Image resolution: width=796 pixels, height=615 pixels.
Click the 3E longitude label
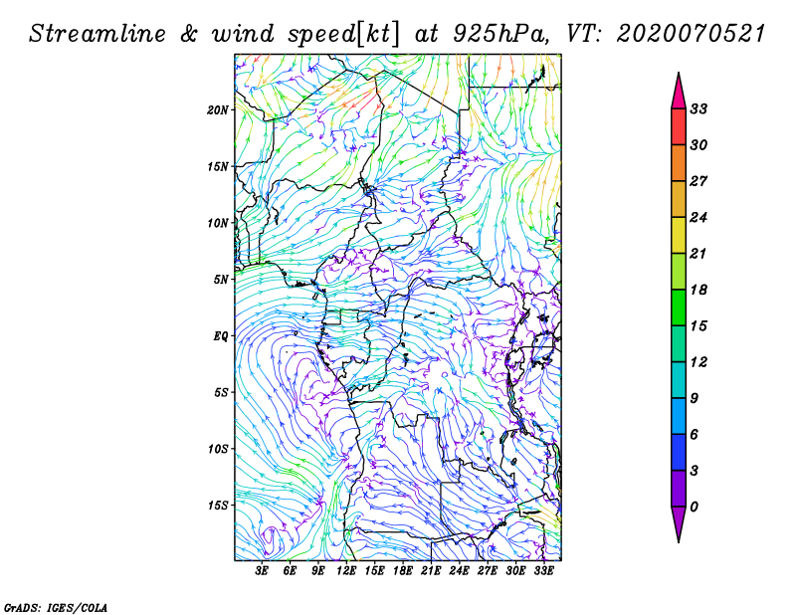pyautogui.click(x=262, y=571)
